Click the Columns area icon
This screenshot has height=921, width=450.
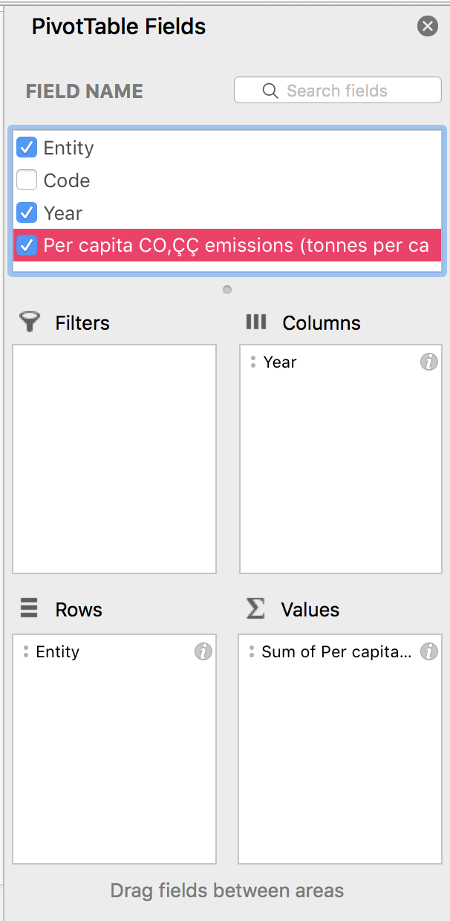(x=255, y=322)
